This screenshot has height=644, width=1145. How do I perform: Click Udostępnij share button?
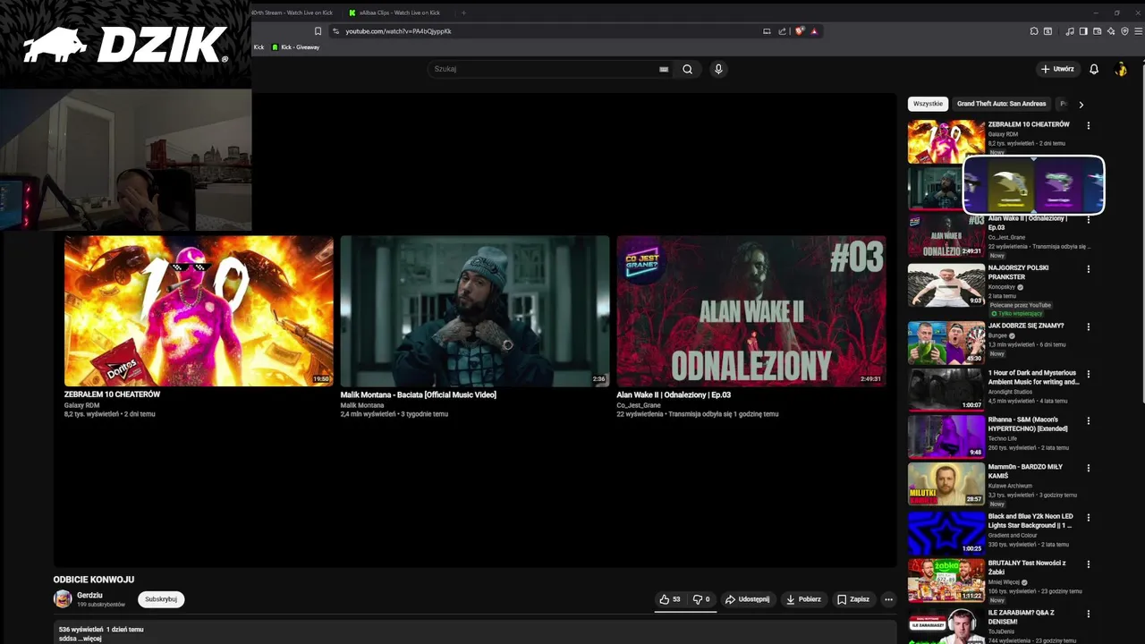coord(747,599)
